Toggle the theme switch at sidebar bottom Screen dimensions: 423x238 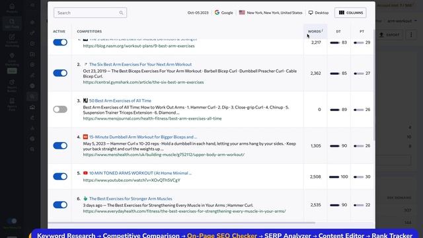point(12,221)
